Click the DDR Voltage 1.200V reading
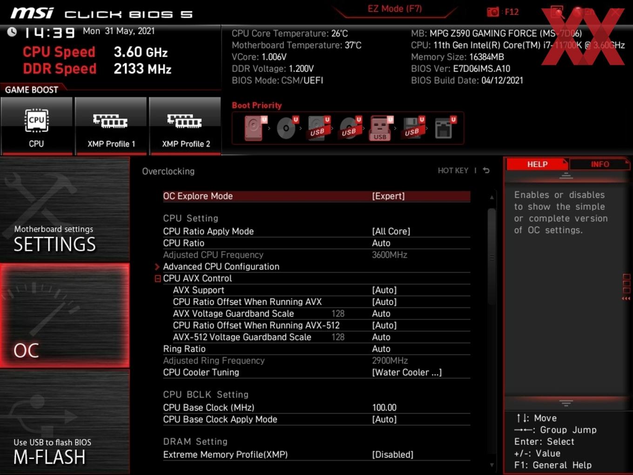 [273, 68]
